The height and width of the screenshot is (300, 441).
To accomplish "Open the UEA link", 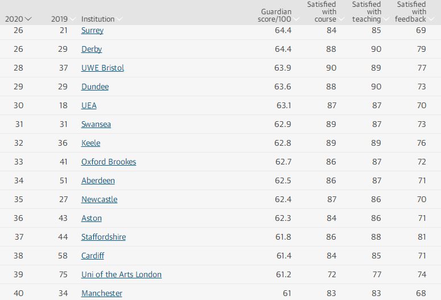I will tap(89, 105).
